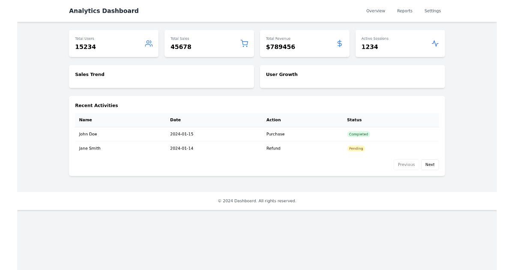
Task: Open the Overview navigation item
Action: tap(376, 11)
